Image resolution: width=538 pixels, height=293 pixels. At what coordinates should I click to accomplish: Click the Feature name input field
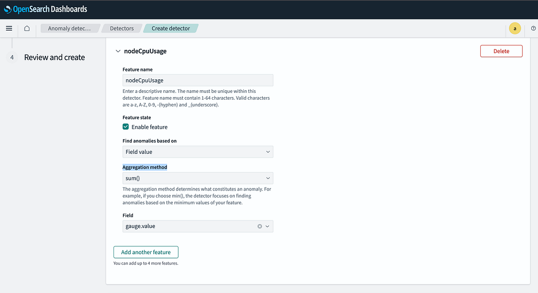198,80
